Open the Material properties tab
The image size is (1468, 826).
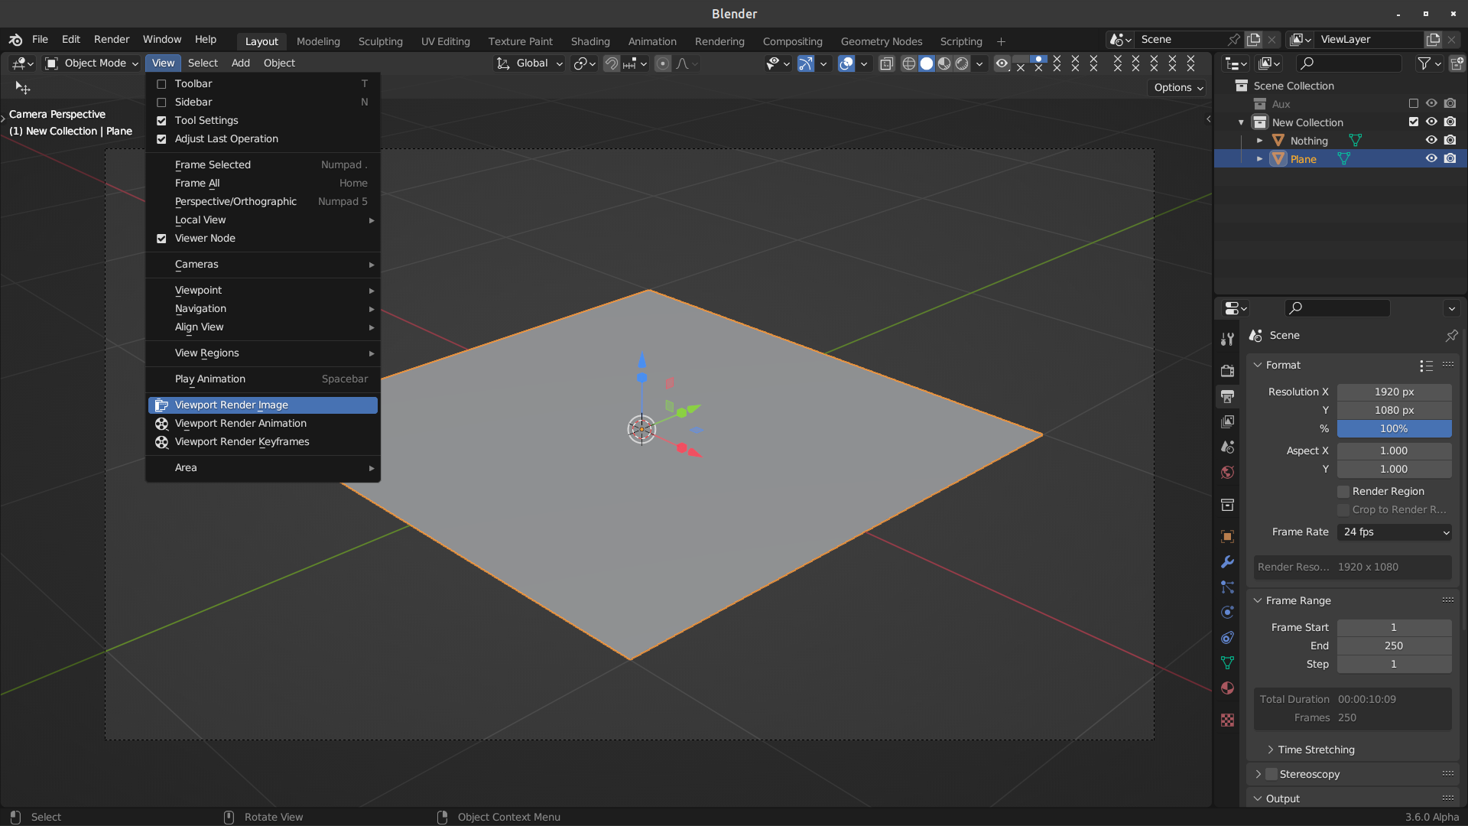(x=1227, y=688)
